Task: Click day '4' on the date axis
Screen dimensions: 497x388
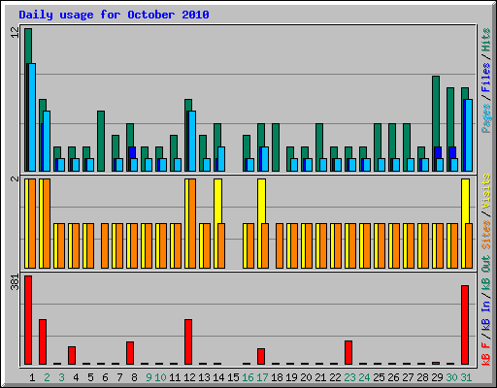Action: tap(76, 377)
